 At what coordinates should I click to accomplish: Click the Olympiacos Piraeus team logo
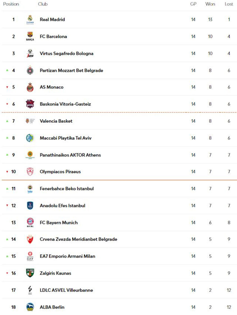pyautogui.click(x=30, y=172)
